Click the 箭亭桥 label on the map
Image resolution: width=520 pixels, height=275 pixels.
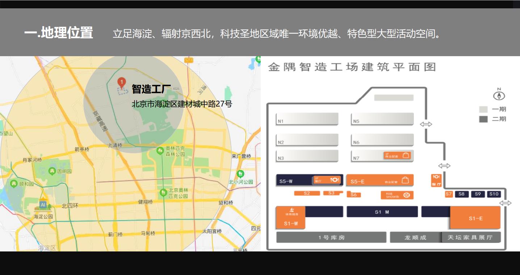pyautogui.click(x=82, y=149)
